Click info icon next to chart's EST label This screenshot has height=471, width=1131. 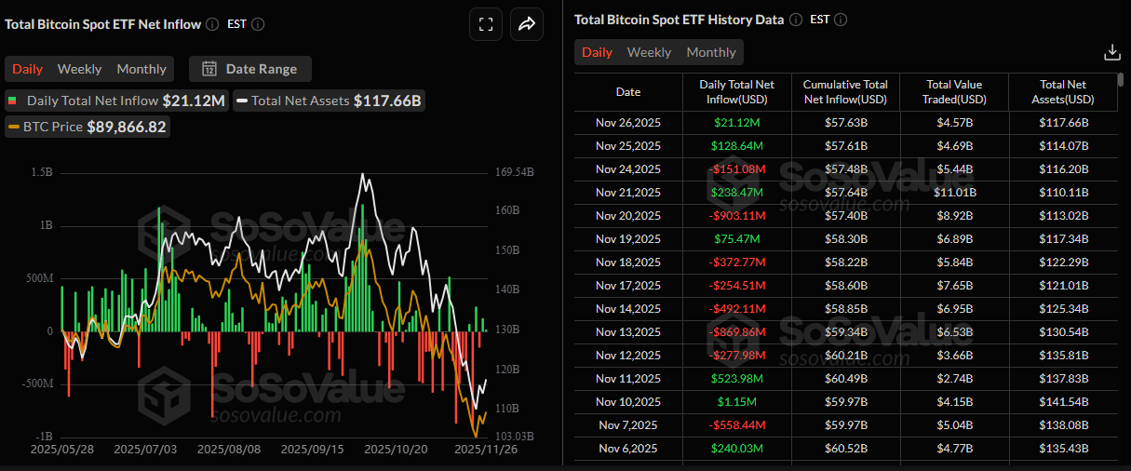coord(258,24)
